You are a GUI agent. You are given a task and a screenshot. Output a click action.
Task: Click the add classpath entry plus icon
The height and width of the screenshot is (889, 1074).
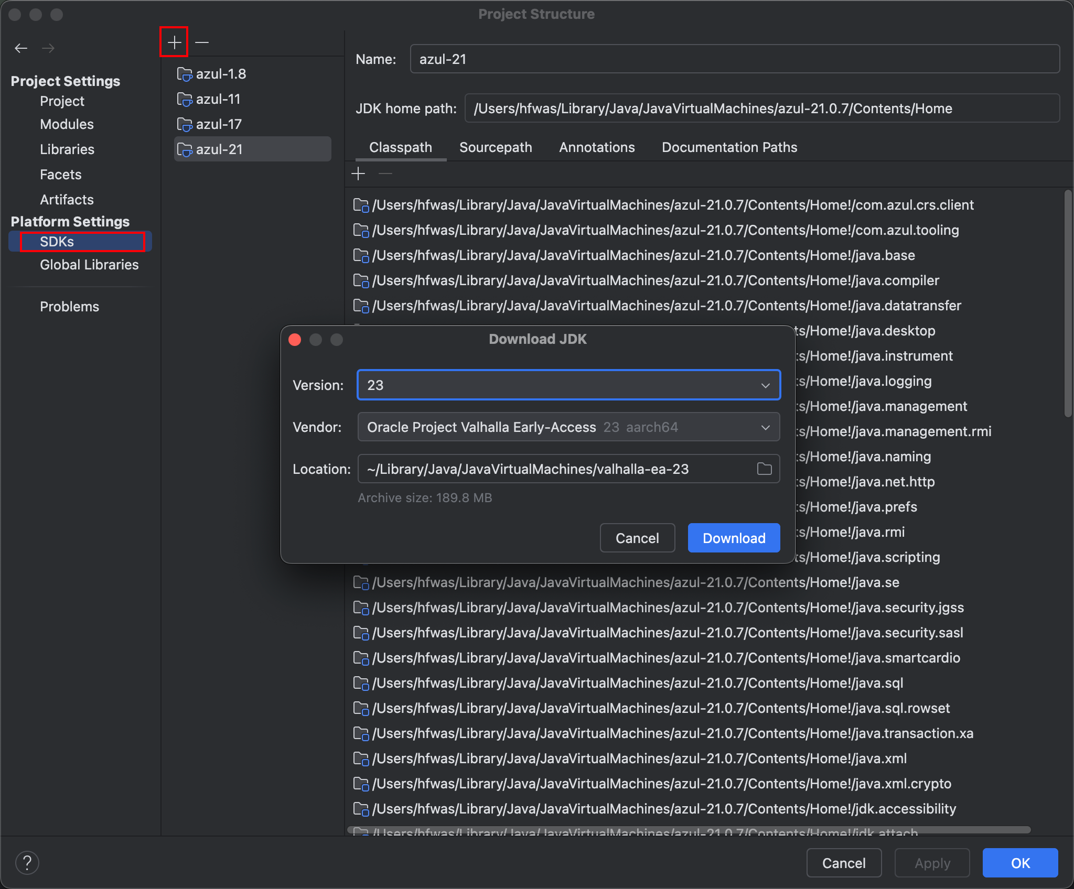pyautogui.click(x=358, y=174)
